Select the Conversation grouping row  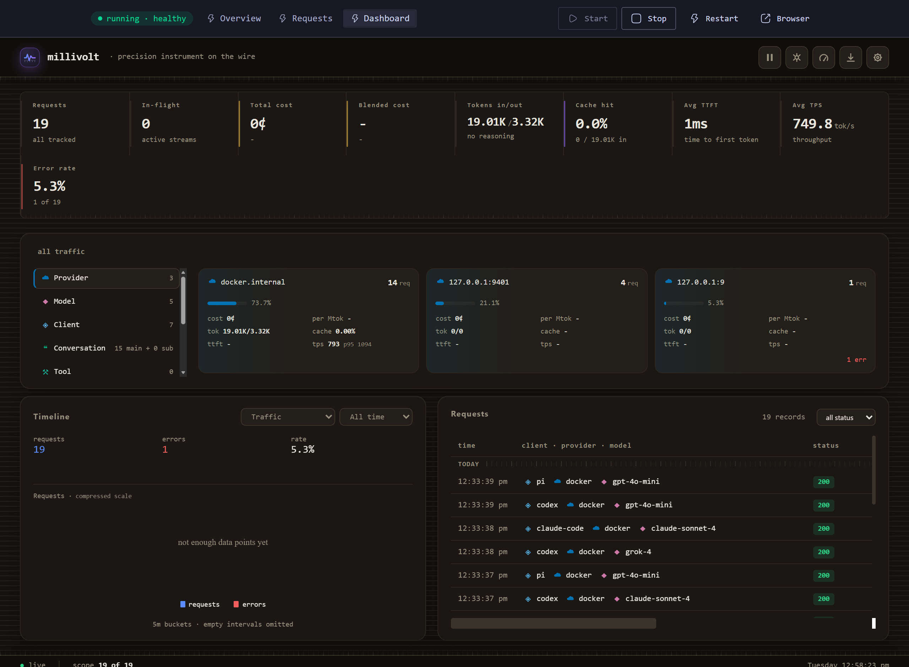click(x=106, y=348)
